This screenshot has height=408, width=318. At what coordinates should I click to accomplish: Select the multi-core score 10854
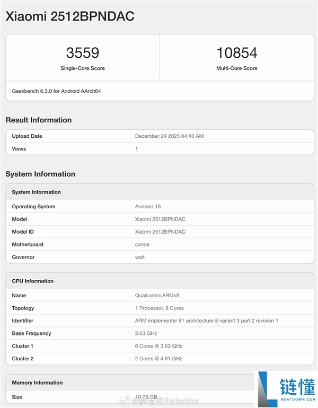point(237,53)
